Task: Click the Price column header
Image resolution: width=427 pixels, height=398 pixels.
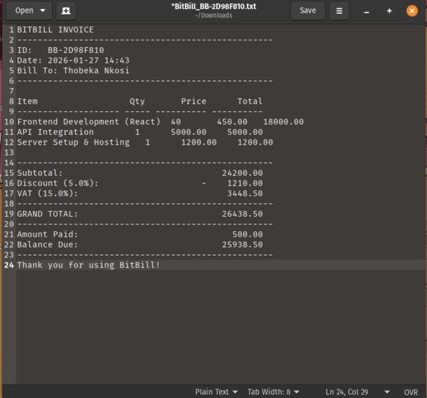Action: point(193,101)
